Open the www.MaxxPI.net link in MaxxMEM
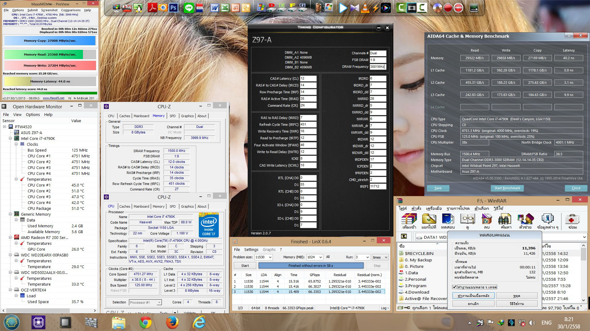Image resolution: width=590 pixels, height=331 pixels. point(53,98)
